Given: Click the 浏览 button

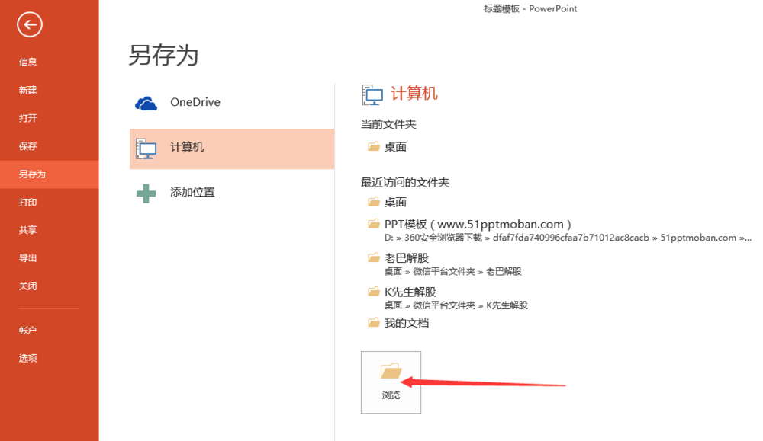Looking at the screenshot, I should (x=391, y=382).
